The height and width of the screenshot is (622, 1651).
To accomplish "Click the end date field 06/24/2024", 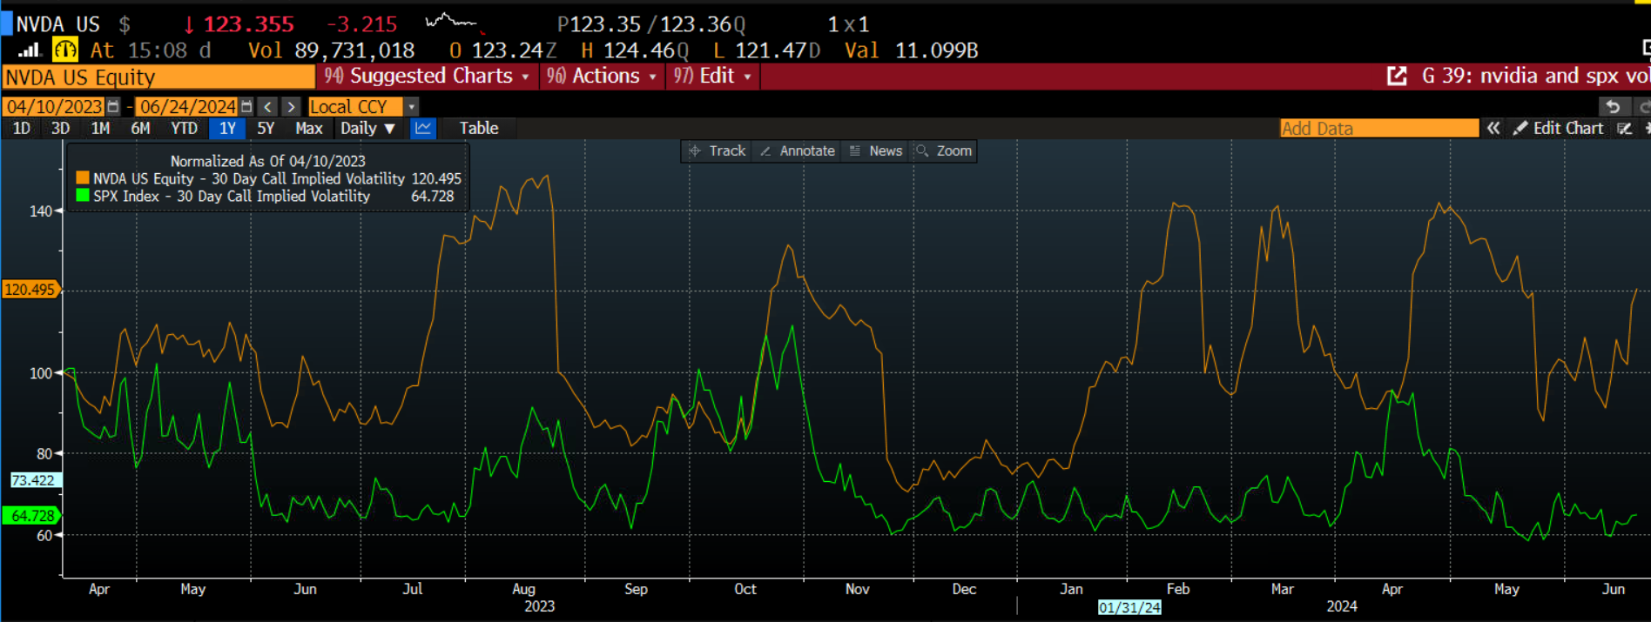I will point(187,106).
